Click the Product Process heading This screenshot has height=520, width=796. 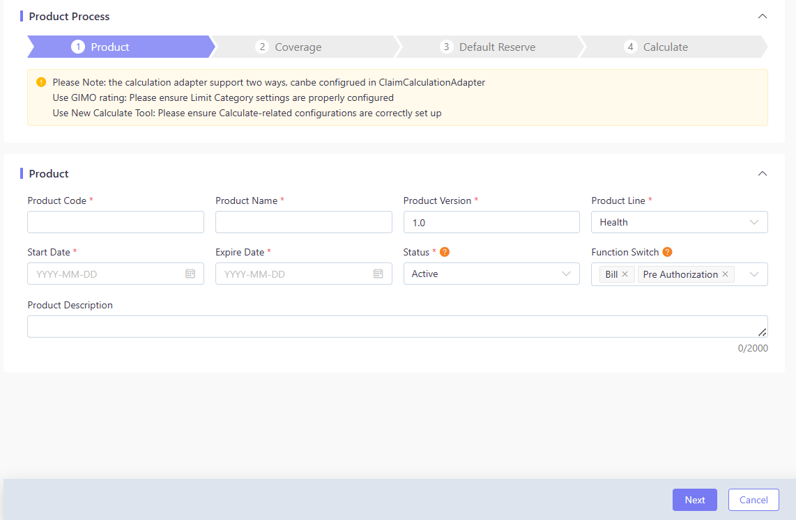point(69,16)
